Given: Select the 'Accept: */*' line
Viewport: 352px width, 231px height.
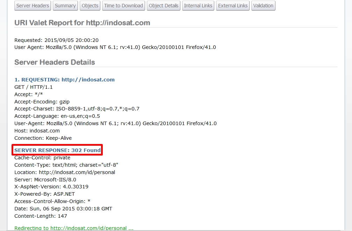Looking at the screenshot, I should point(29,94).
